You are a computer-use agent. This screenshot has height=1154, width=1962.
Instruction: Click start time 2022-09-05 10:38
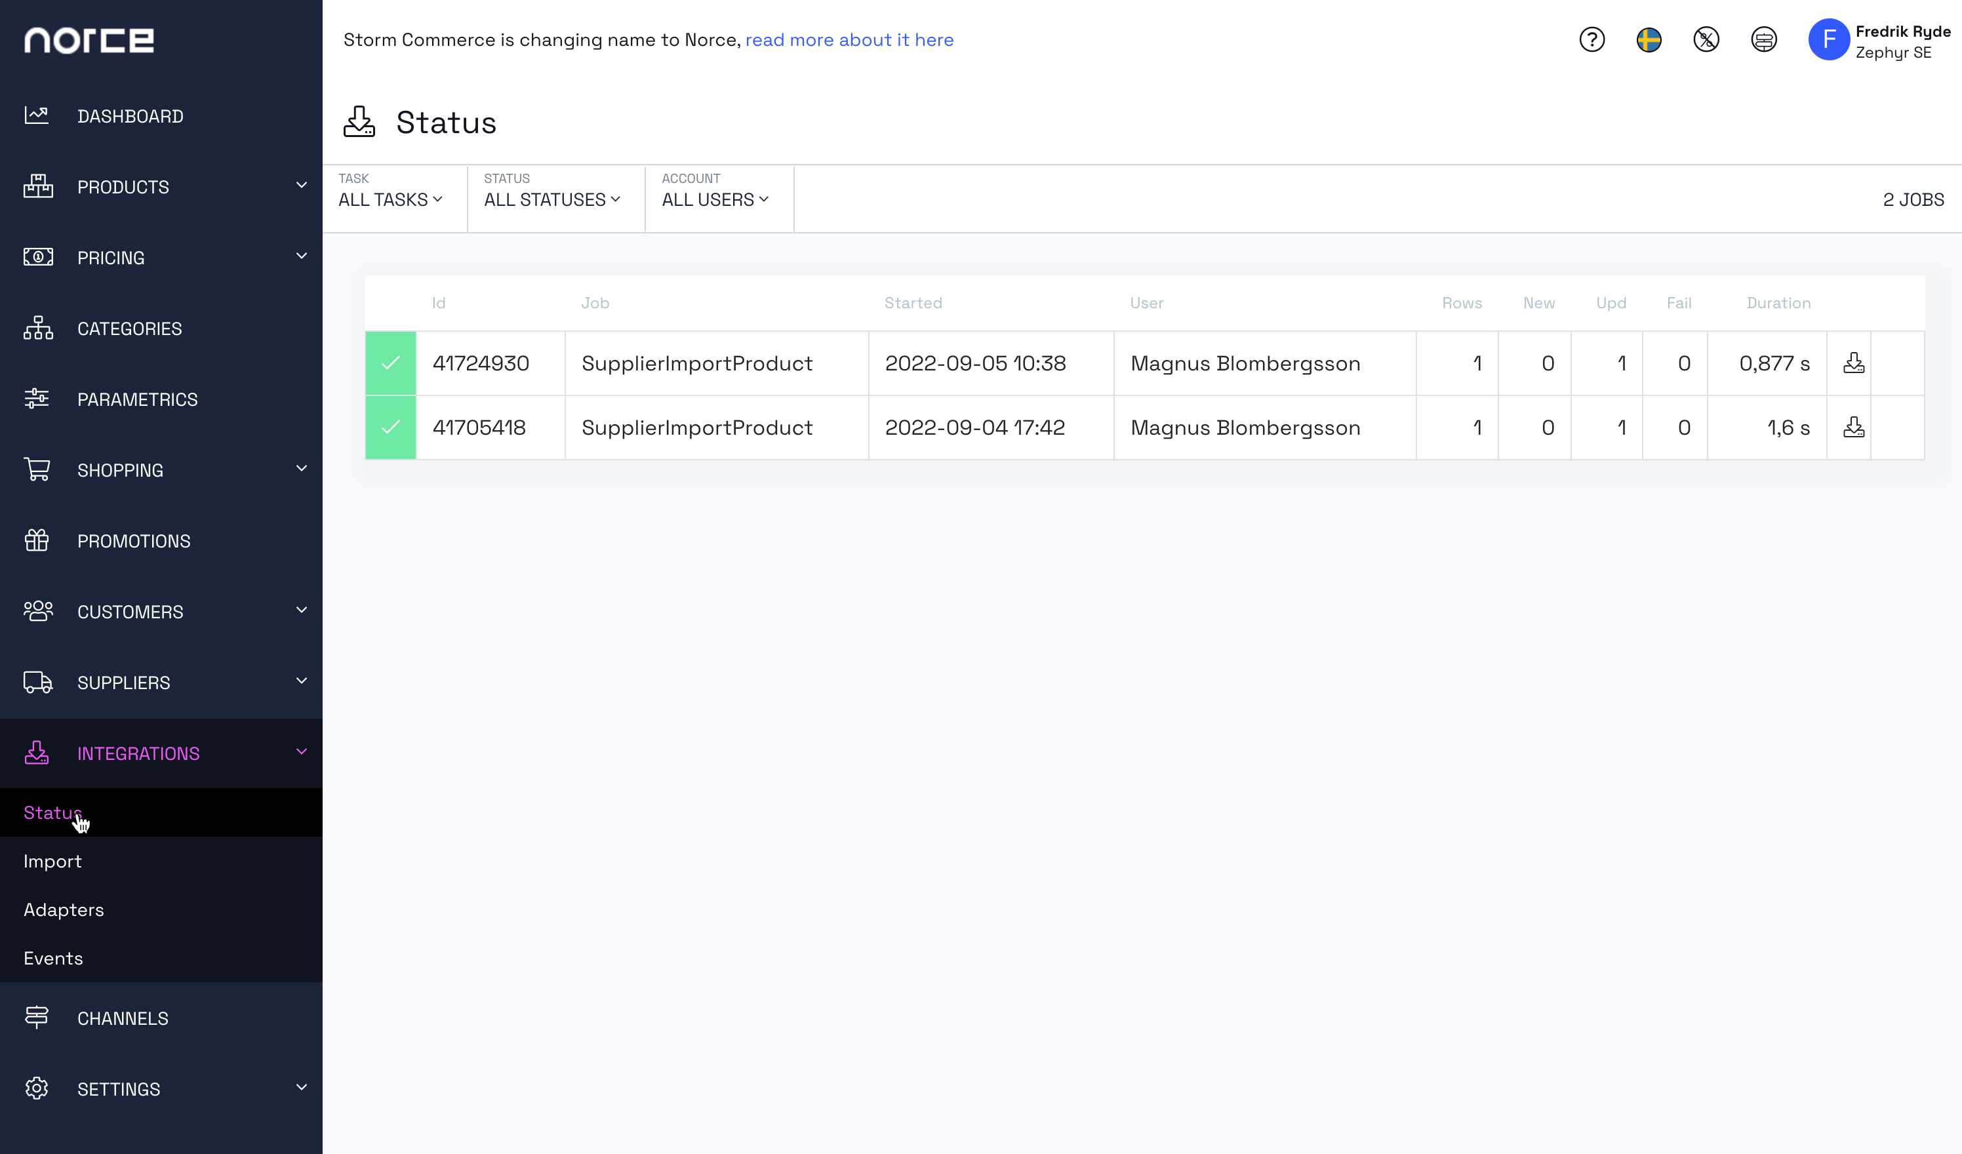coord(975,363)
